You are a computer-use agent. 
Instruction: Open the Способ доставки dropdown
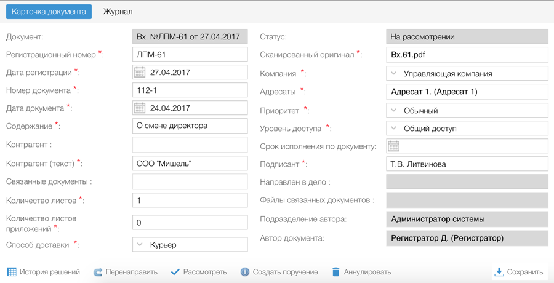pyautogui.click(x=140, y=245)
